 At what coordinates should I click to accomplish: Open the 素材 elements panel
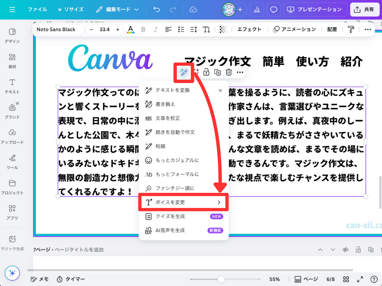click(12, 61)
